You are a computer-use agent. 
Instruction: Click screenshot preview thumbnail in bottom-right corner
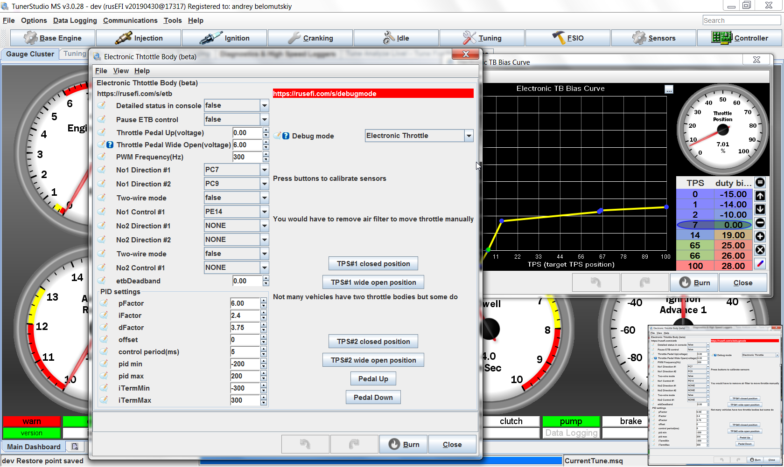[715, 395]
